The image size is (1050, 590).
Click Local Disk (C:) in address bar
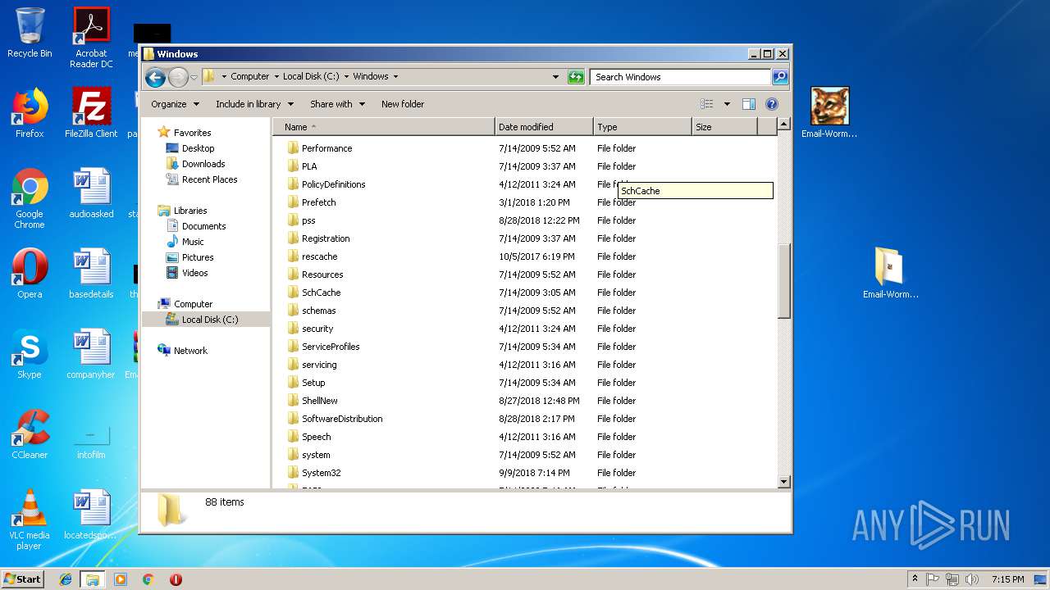click(x=311, y=77)
